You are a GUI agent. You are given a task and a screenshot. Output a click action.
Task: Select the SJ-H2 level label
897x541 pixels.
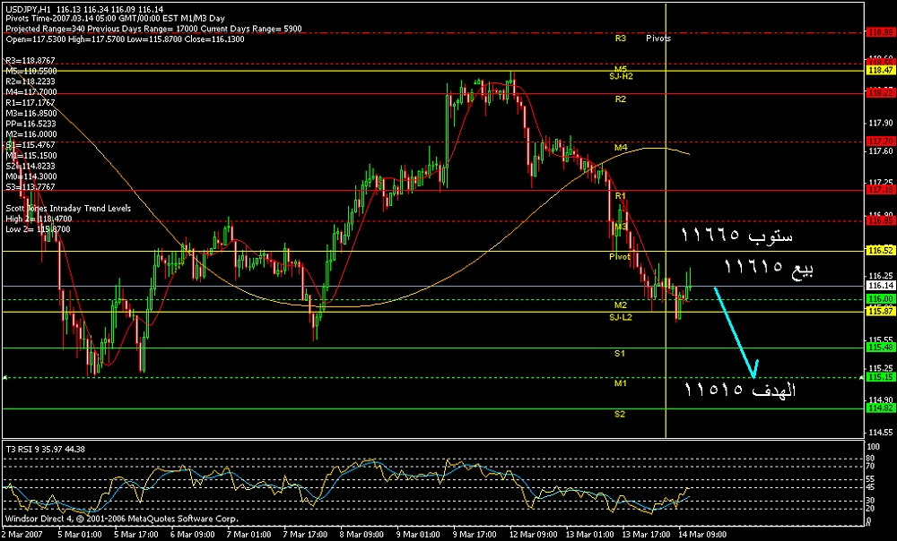622,77
